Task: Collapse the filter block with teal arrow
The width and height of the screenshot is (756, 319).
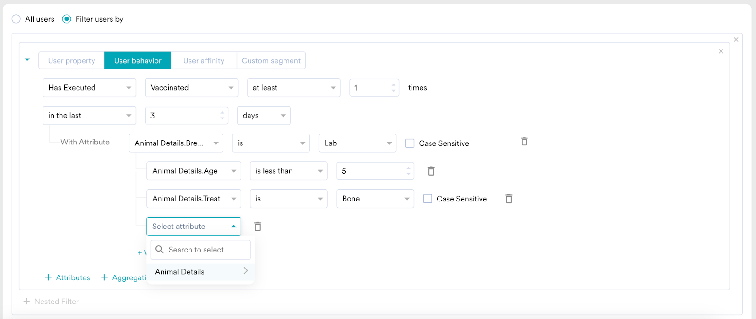Action: click(x=27, y=60)
